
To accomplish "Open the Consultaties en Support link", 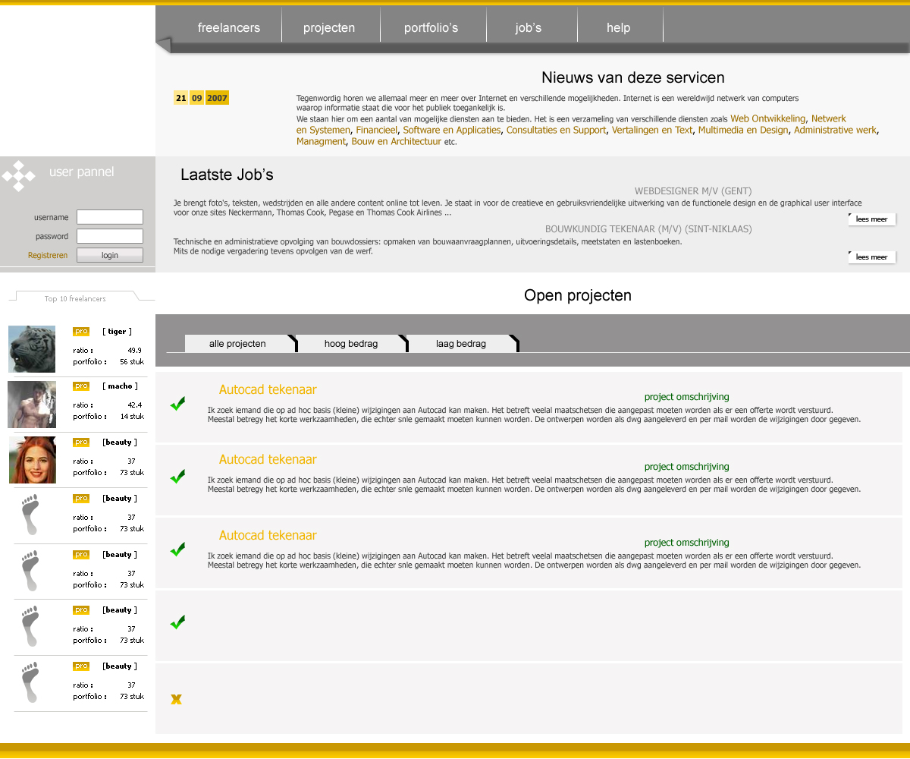I will 557,130.
